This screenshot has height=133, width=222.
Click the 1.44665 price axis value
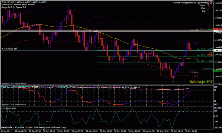tap(218, 62)
